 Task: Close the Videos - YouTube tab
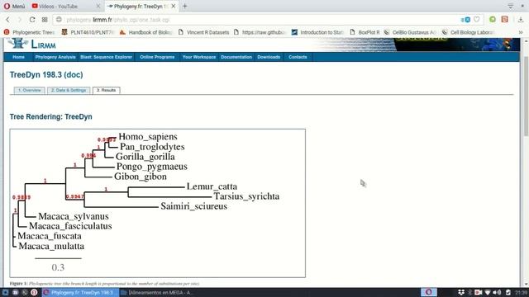(x=98, y=6)
